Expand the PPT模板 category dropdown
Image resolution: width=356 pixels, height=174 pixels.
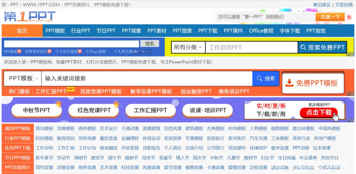point(22,78)
